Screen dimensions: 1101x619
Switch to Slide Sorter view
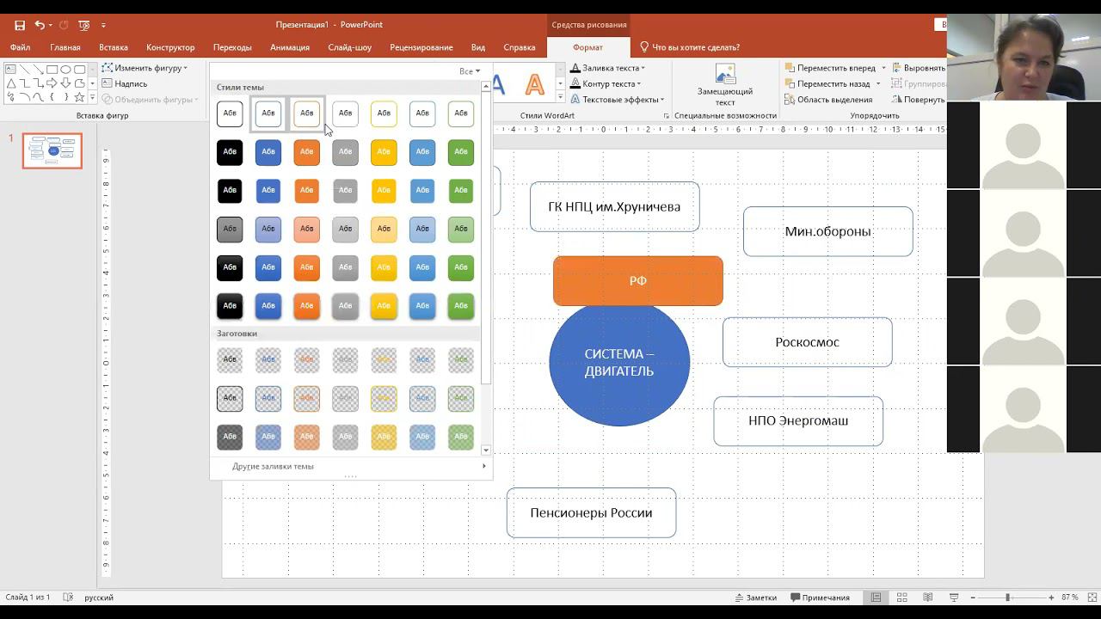[902, 598]
